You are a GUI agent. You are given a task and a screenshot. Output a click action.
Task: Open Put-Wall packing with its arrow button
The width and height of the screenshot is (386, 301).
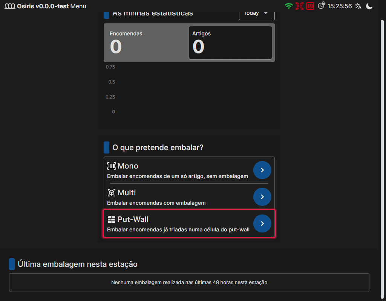coord(262,223)
